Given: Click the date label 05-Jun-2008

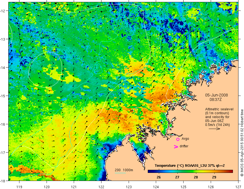Looking at the screenshot, I should point(217,95).
